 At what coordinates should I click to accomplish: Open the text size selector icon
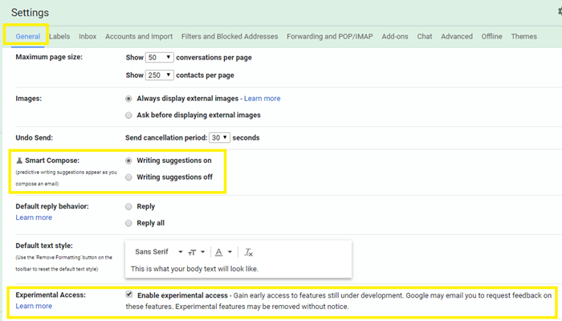pos(197,252)
